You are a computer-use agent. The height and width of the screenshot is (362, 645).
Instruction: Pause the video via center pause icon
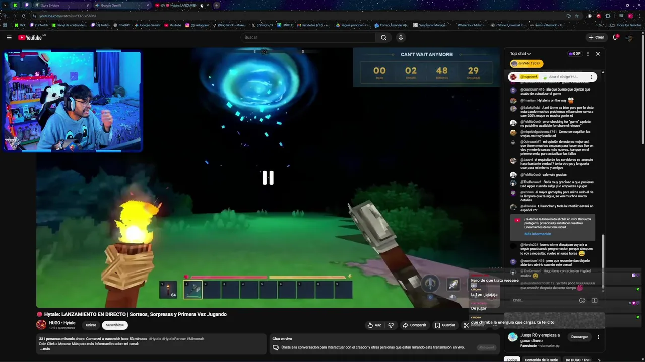coord(268,177)
